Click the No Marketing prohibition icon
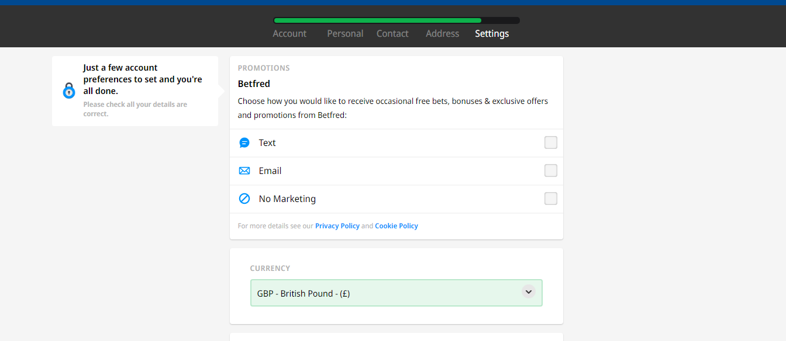Viewport: 786px width, 341px height. tap(244, 199)
